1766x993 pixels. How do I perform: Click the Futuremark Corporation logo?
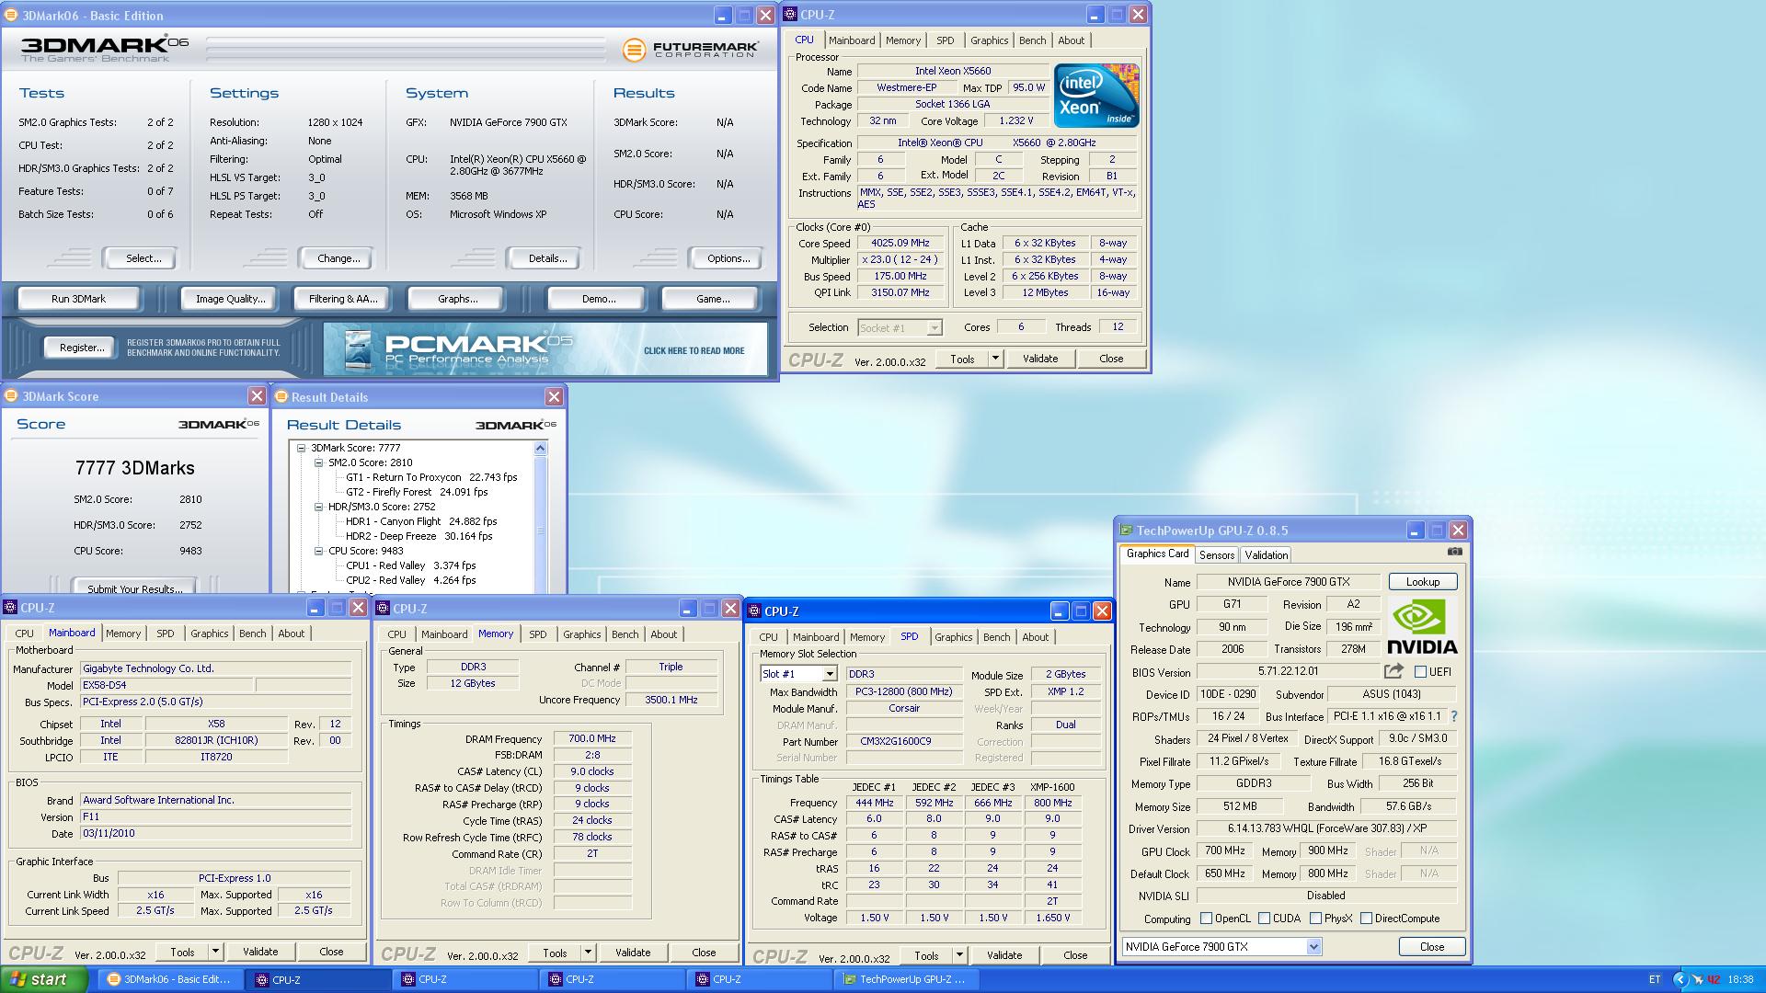pyautogui.click(x=691, y=49)
